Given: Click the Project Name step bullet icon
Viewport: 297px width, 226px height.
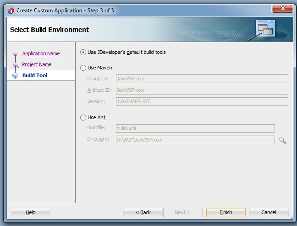Looking at the screenshot, I should (15, 65).
